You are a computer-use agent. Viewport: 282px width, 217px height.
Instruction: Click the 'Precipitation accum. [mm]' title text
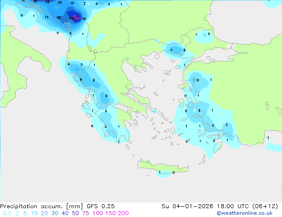pyautogui.click(x=41, y=206)
